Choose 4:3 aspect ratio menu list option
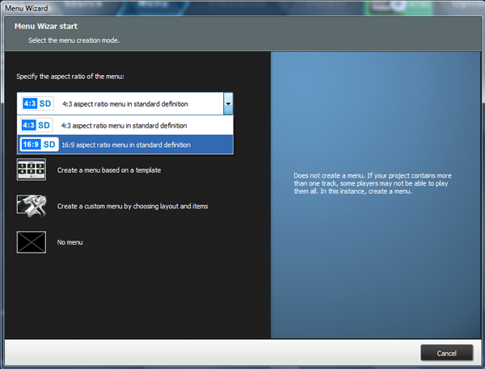The width and height of the screenshot is (485, 369). point(125,125)
